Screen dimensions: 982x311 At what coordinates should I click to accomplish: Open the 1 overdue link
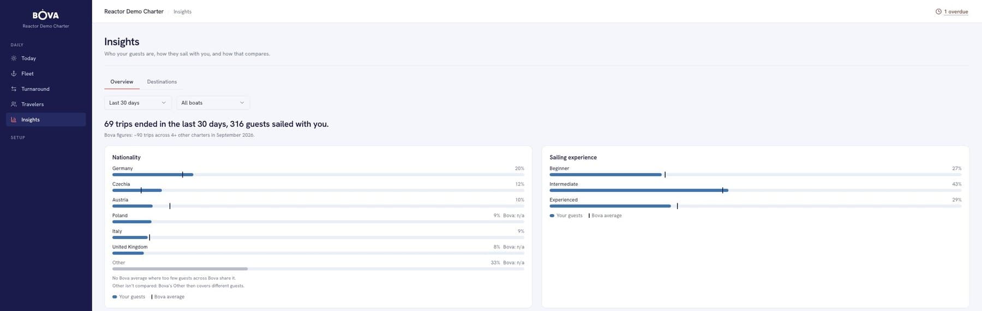tap(956, 11)
